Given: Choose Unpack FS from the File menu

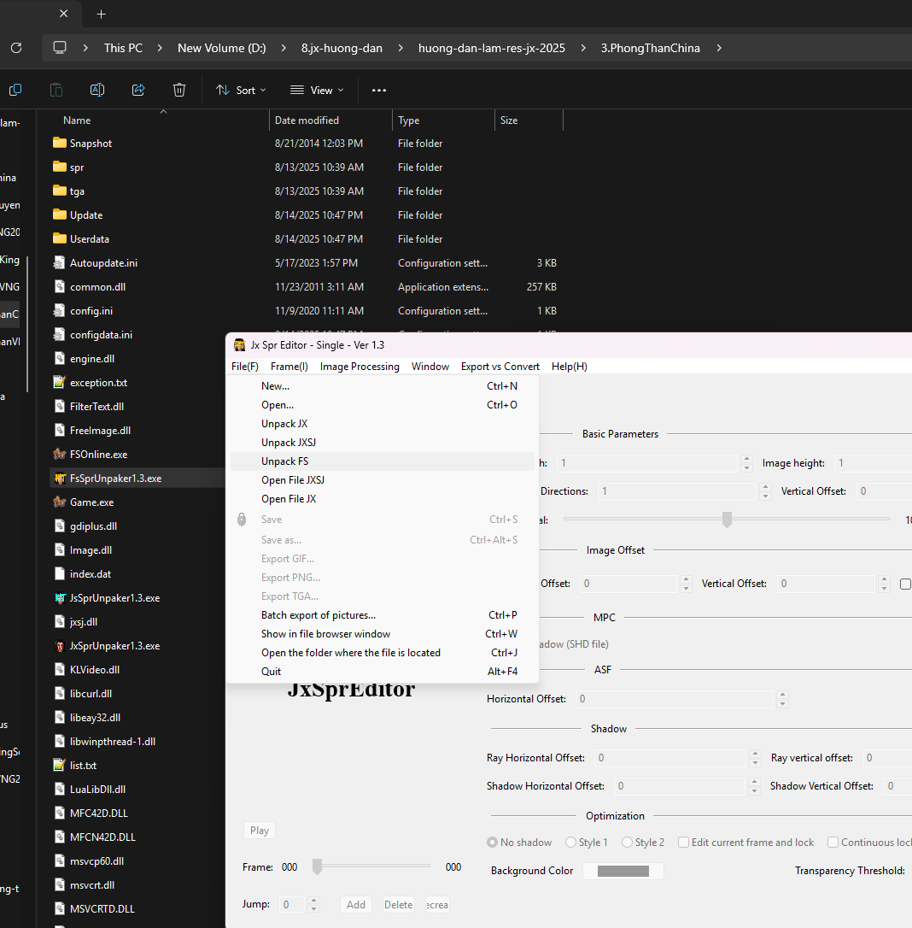Looking at the screenshot, I should click(285, 461).
